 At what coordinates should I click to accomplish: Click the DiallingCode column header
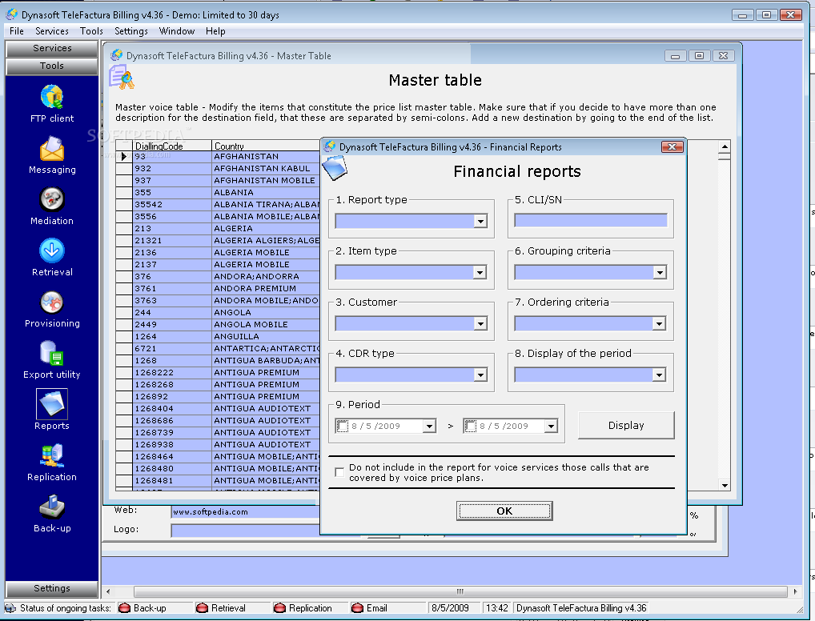(x=171, y=146)
